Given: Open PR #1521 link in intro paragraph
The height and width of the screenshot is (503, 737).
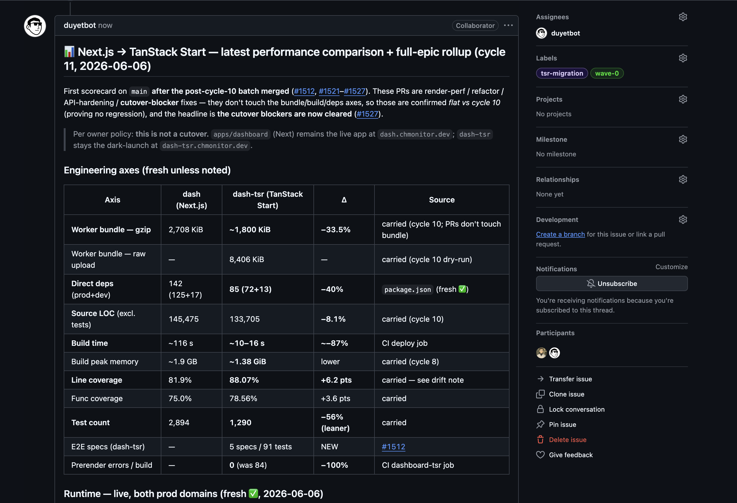Looking at the screenshot, I should click(329, 91).
